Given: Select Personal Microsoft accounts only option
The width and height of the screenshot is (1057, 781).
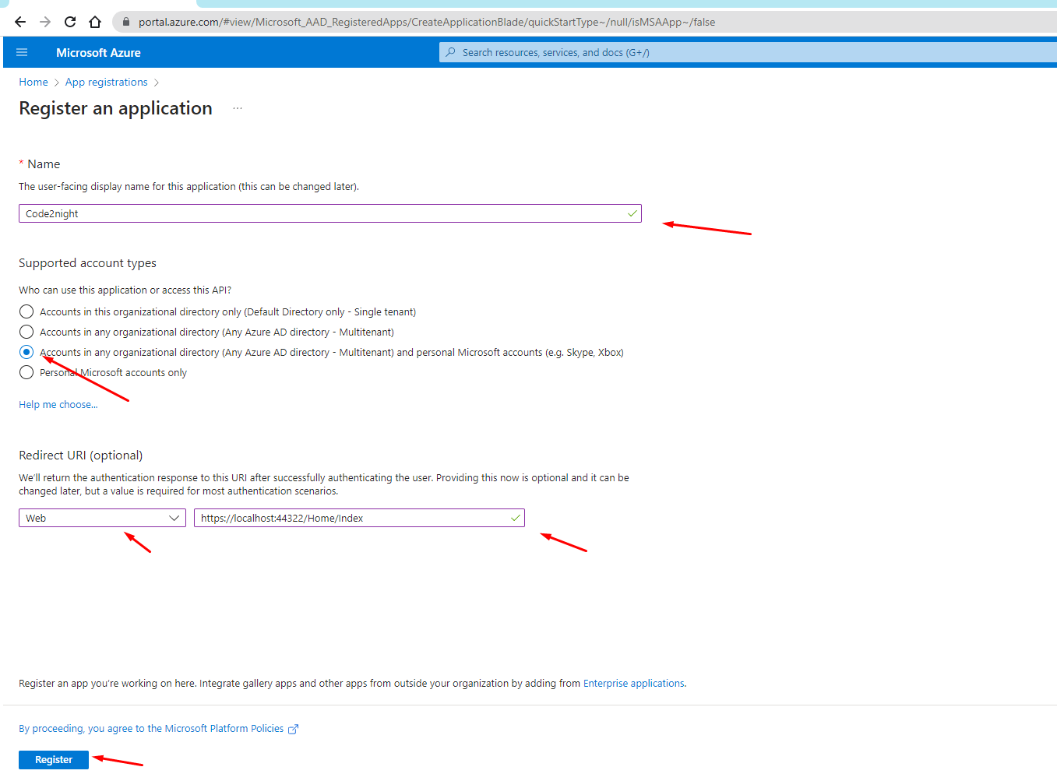Looking at the screenshot, I should [26, 372].
